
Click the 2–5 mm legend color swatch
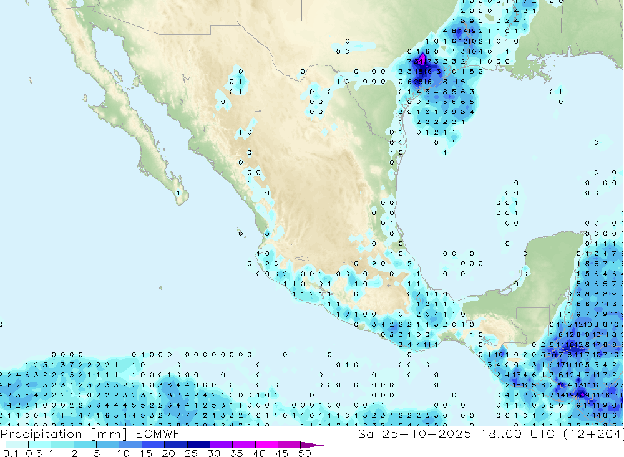click(x=85, y=445)
